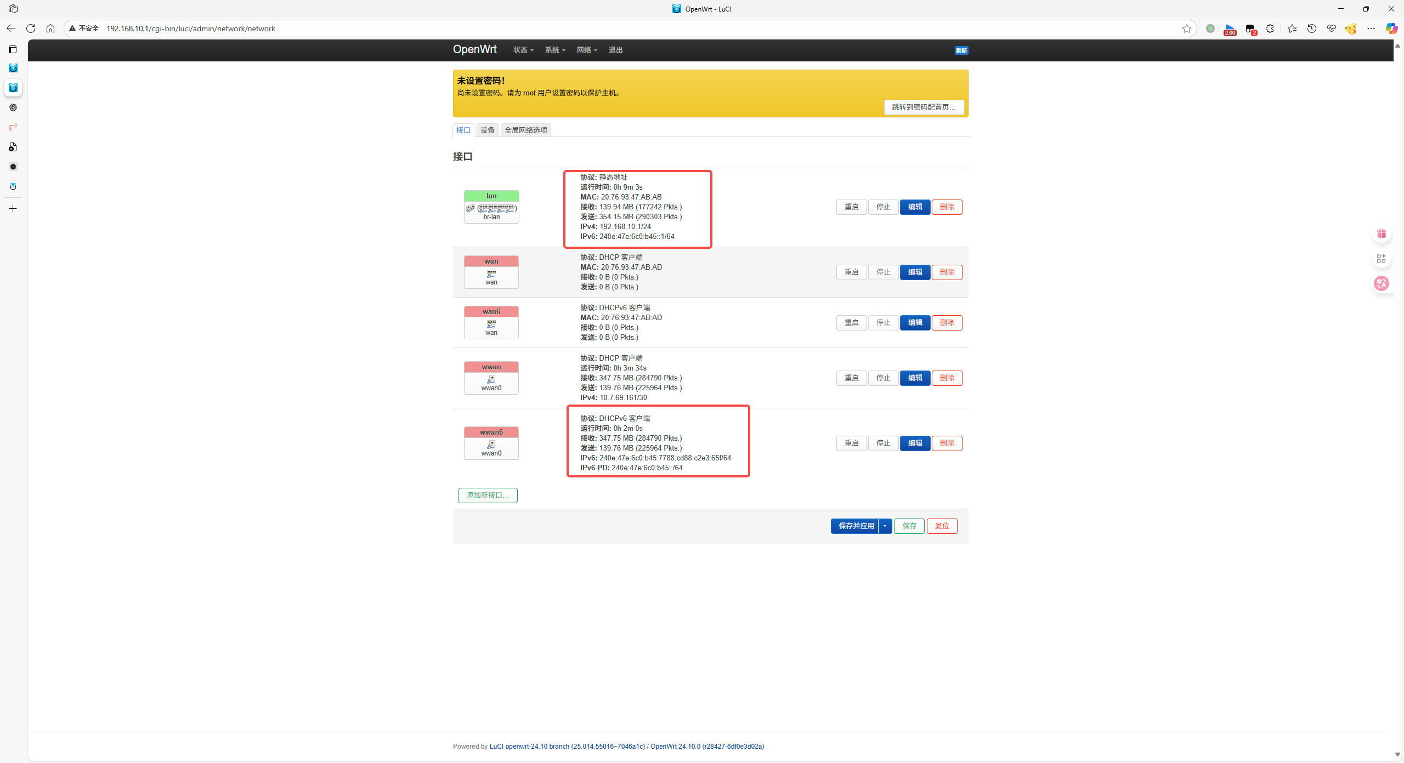
Task: Switch to the 设备 (Devices) tab
Action: [488, 130]
